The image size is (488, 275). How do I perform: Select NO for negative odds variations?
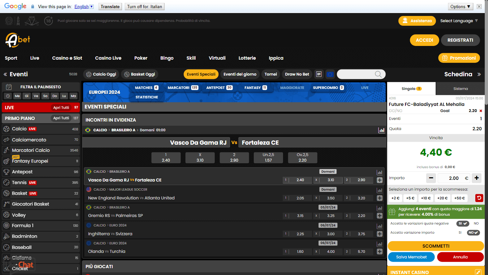click(476, 224)
